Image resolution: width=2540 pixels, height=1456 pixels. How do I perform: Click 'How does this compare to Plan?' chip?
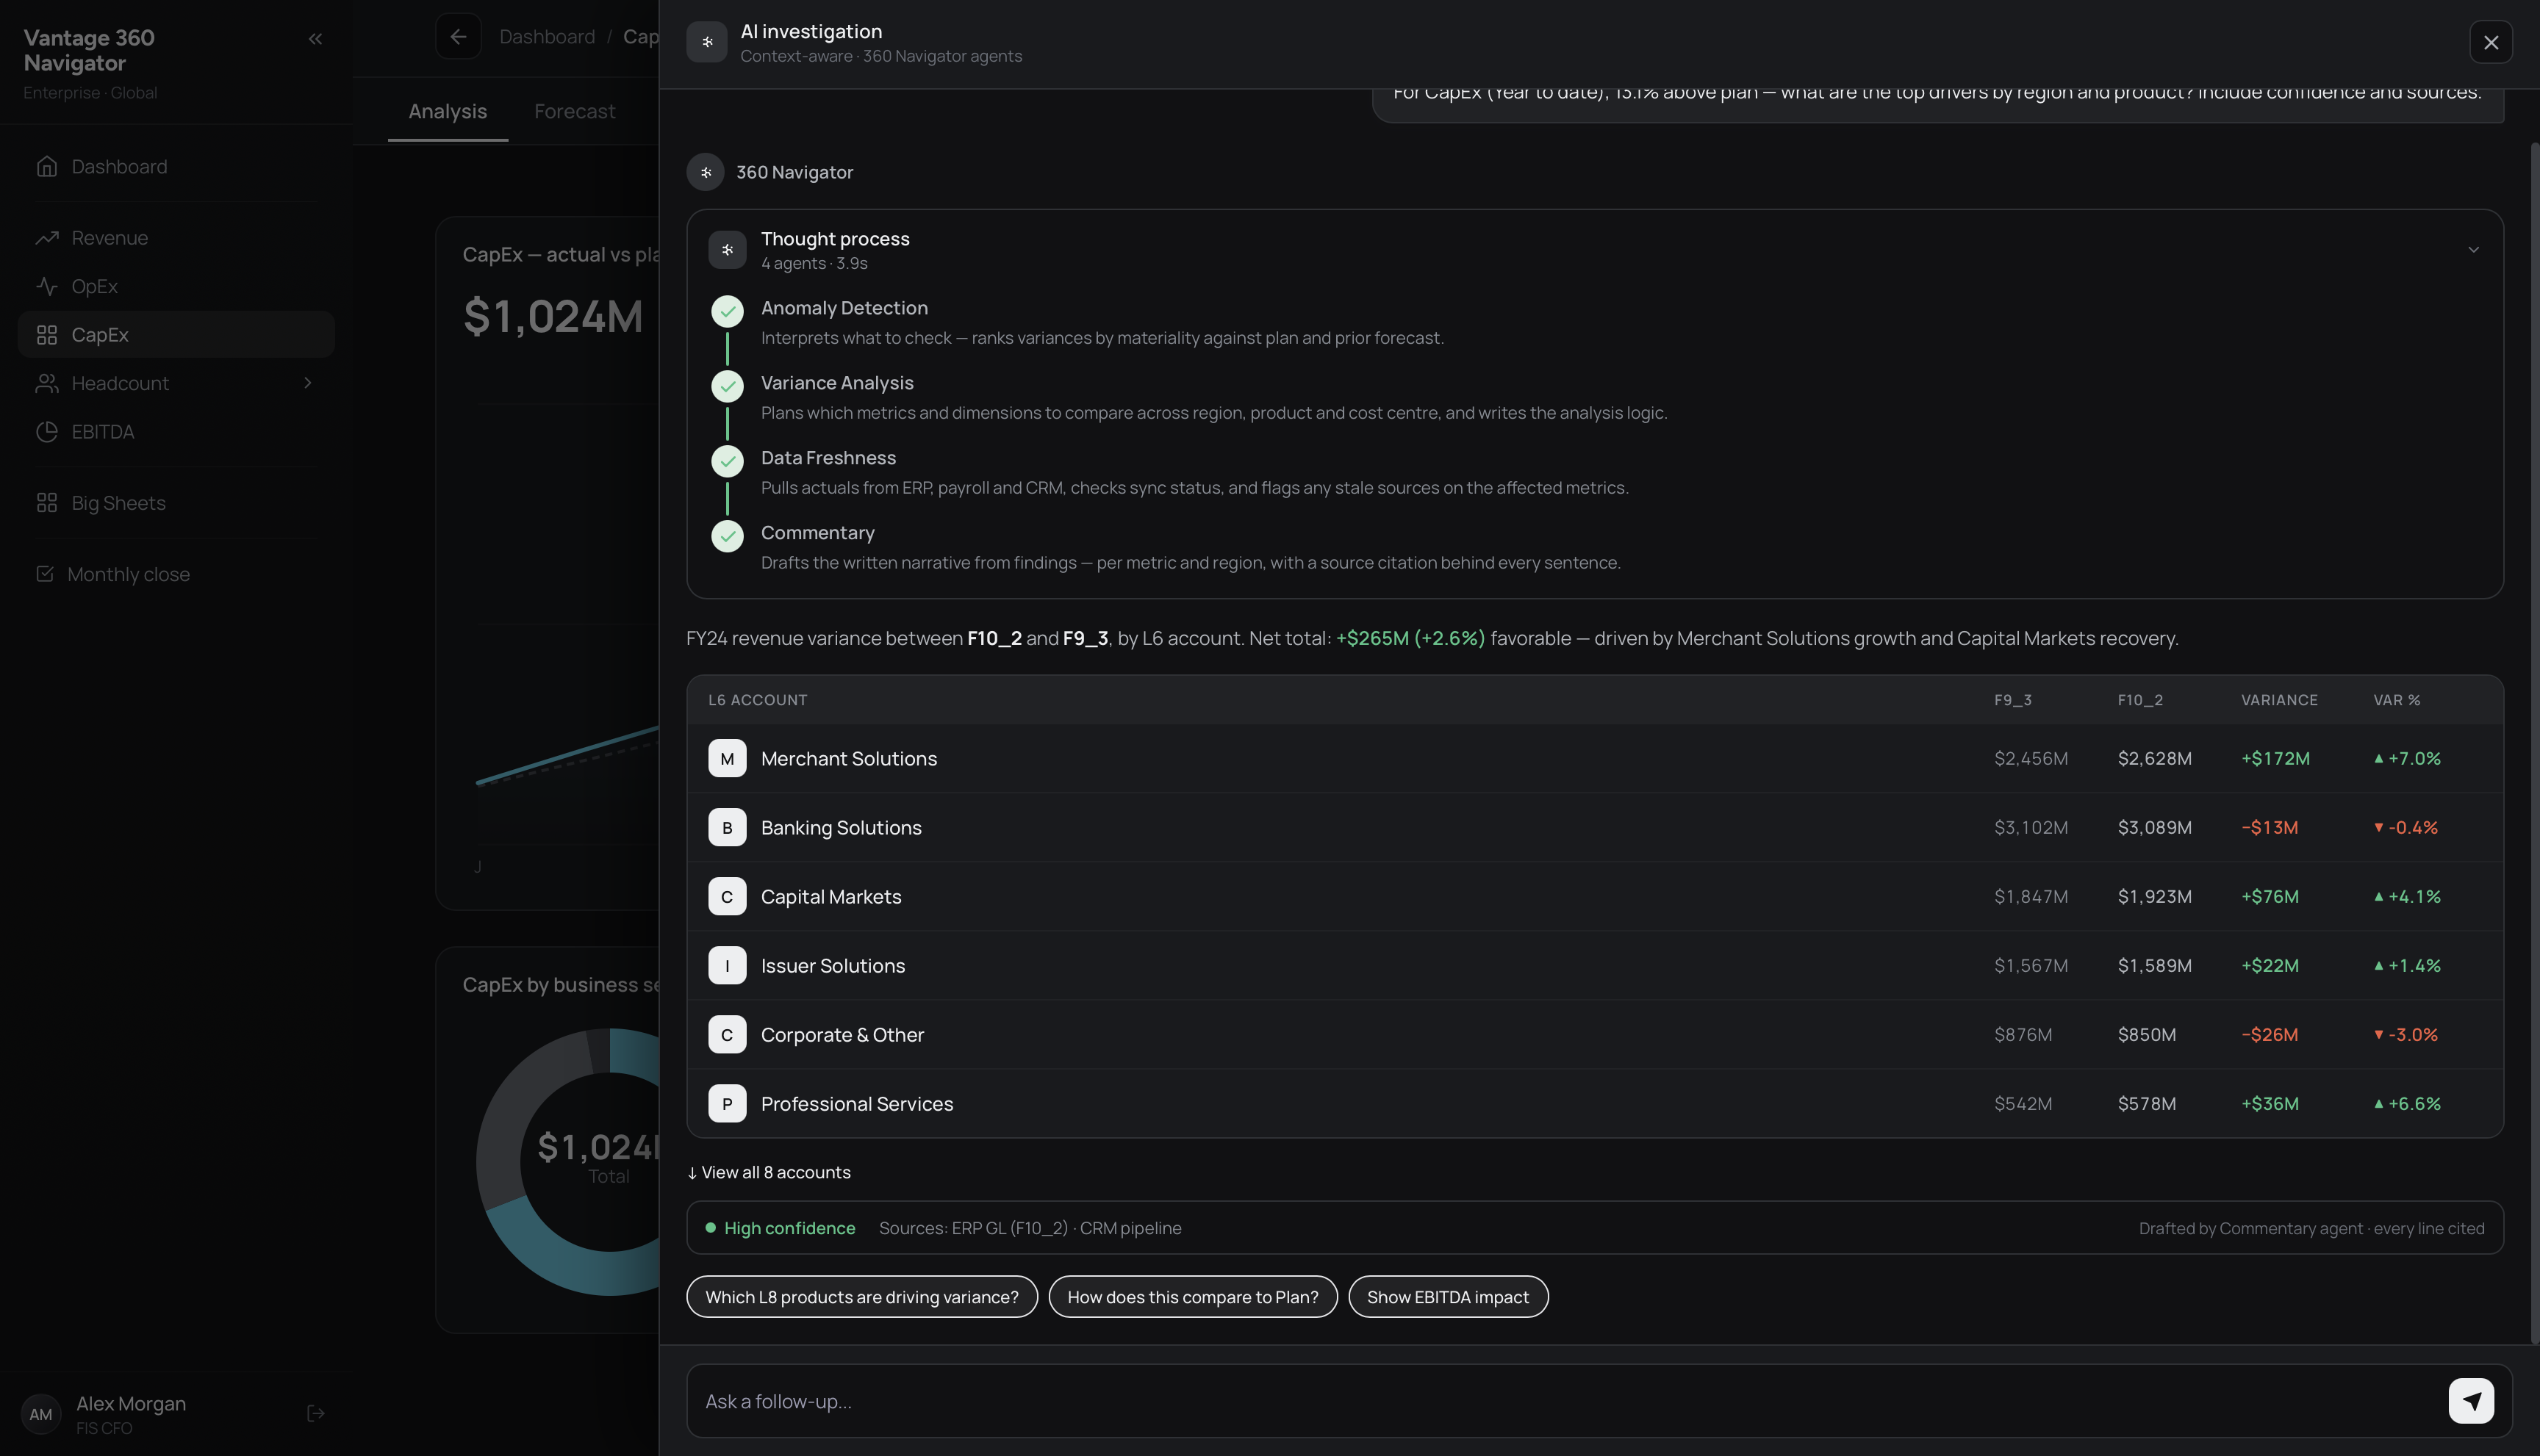[x=1193, y=1297]
